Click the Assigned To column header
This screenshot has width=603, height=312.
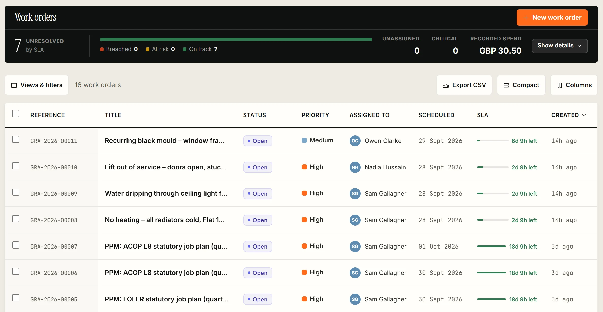pyautogui.click(x=369, y=115)
